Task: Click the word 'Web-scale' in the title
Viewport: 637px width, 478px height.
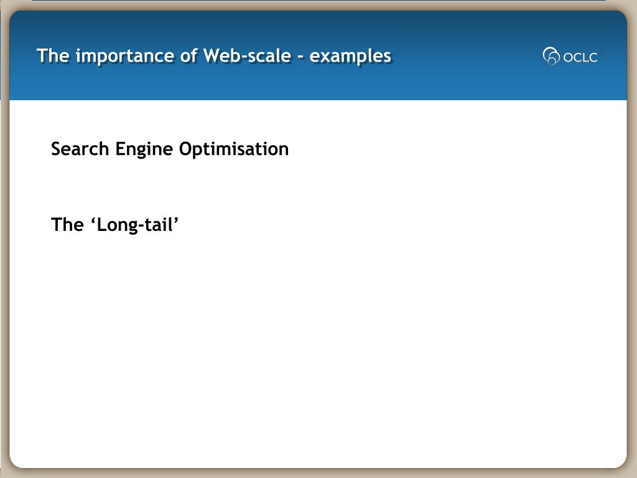Action: pyautogui.click(x=247, y=55)
